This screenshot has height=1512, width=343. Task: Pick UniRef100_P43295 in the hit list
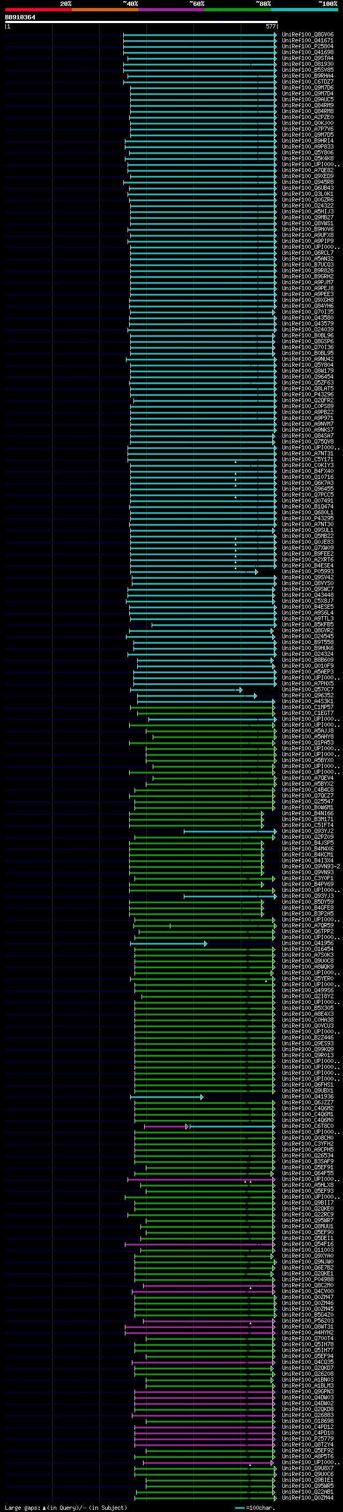[x=307, y=518]
